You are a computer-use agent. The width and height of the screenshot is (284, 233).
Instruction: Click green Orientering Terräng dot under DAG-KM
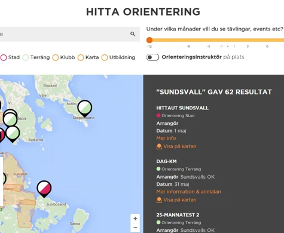tap(158, 169)
